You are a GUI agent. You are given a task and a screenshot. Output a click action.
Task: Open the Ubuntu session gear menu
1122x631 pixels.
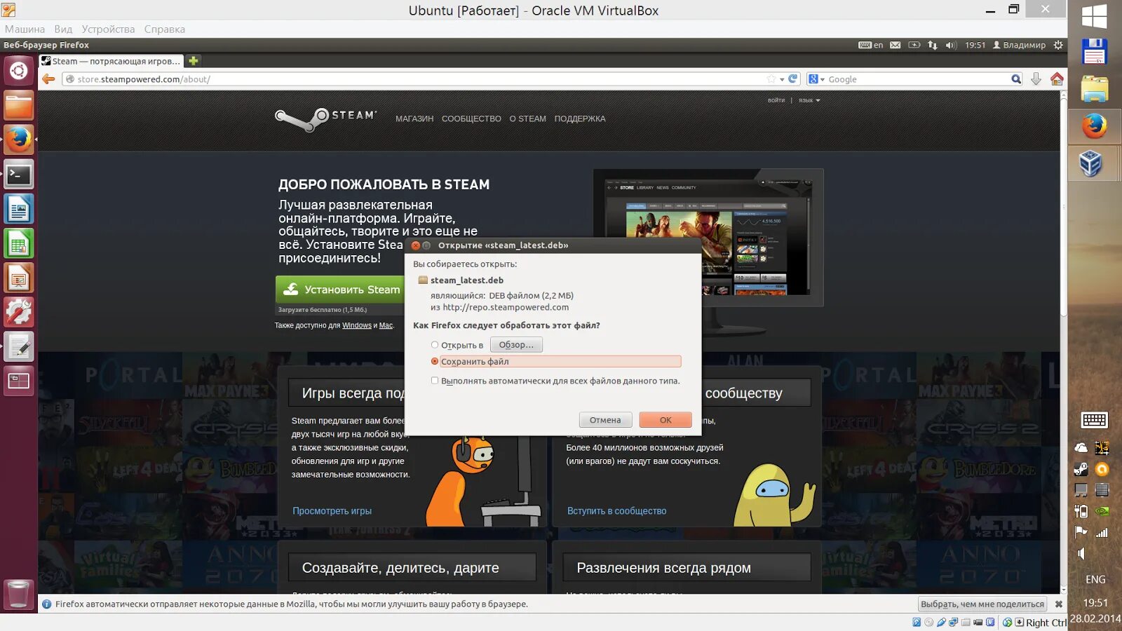click(1058, 45)
